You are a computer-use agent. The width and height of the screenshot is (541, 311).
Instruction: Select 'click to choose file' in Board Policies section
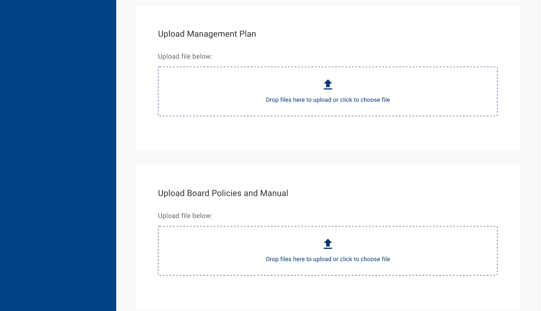365,259
